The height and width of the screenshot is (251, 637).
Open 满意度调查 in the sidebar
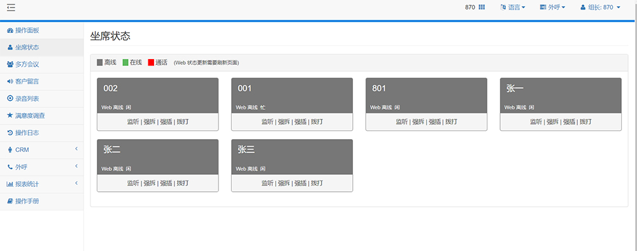pyautogui.click(x=42, y=116)
